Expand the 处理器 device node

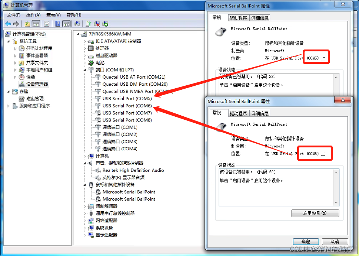[x=85, y=48]
